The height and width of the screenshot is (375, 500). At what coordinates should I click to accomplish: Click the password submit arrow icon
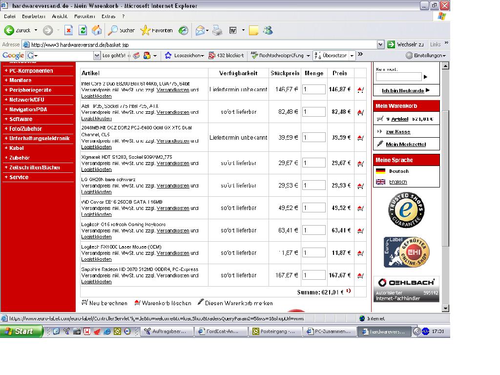pos(425,77)
